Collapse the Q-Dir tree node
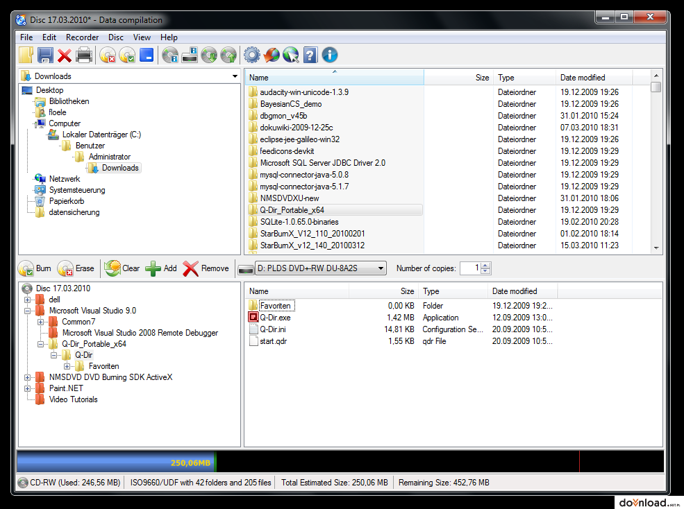684x509 pixels. [53, 355]
